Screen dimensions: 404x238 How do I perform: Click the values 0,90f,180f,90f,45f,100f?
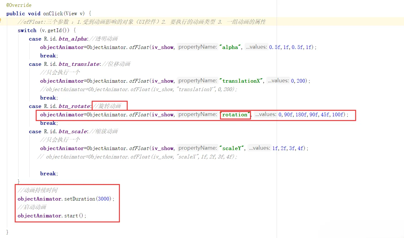pos(311,114)
